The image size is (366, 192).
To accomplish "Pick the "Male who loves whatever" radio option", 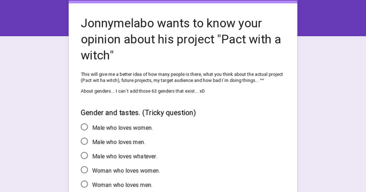I will pos(84,156).
